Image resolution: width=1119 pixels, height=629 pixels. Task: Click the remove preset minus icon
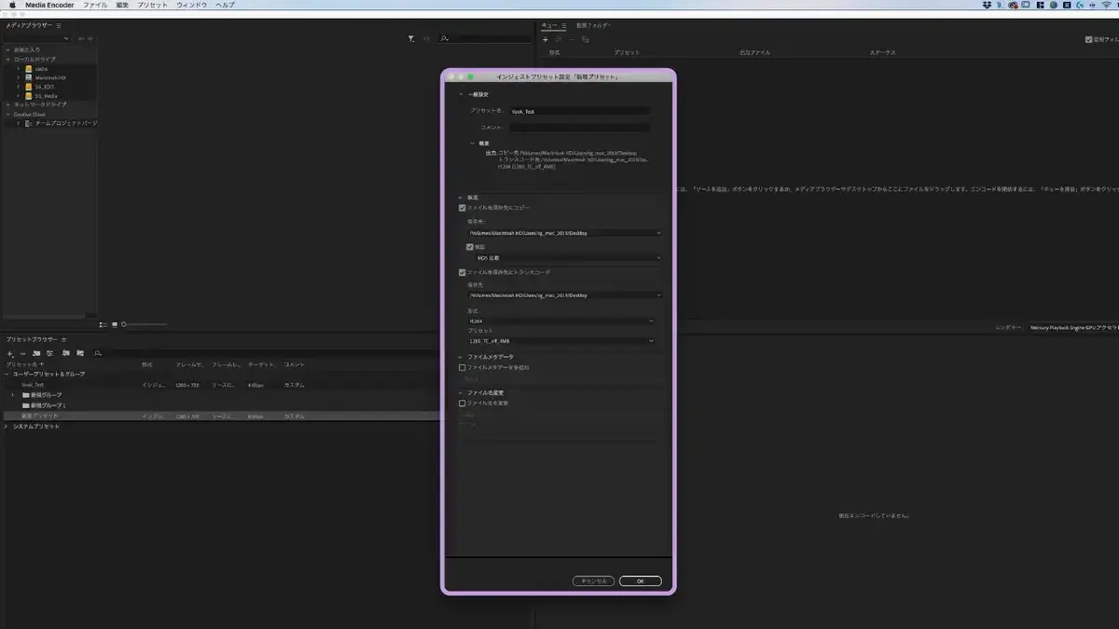coord(23,353)
